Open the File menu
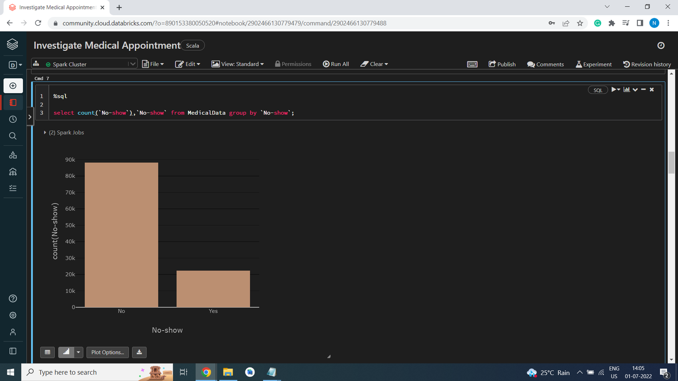The image size is (678, 381). (153, 64)
